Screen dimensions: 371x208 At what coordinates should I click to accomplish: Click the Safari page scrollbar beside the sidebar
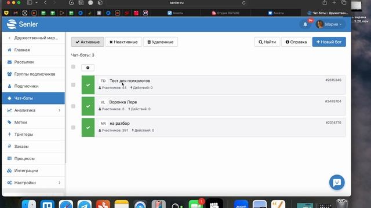click(66, 98)
